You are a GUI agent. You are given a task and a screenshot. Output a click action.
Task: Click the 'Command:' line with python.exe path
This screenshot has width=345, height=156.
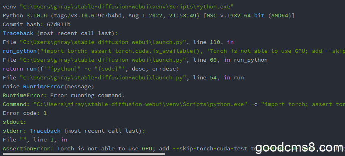coord(174,104)
